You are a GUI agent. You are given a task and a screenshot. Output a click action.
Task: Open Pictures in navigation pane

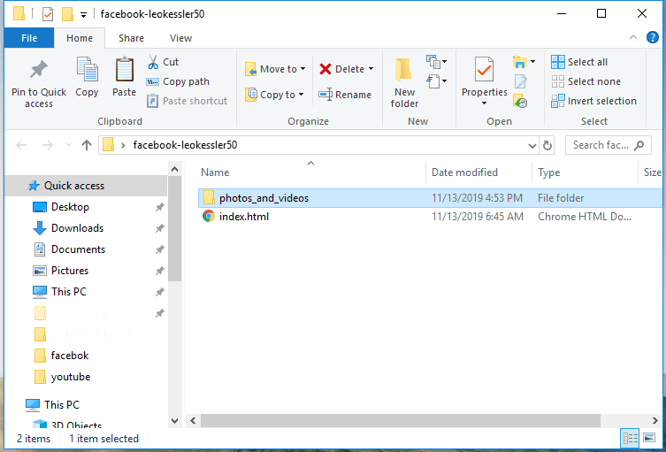tap(70, 271)
